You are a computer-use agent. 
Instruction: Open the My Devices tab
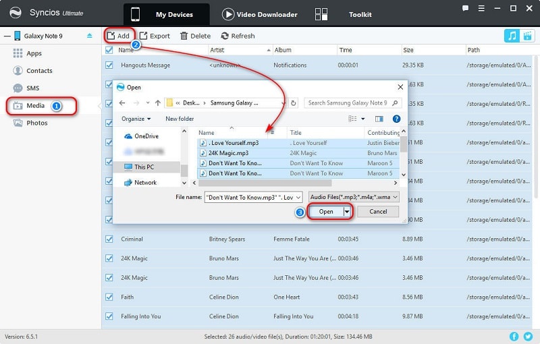(166, 14)
